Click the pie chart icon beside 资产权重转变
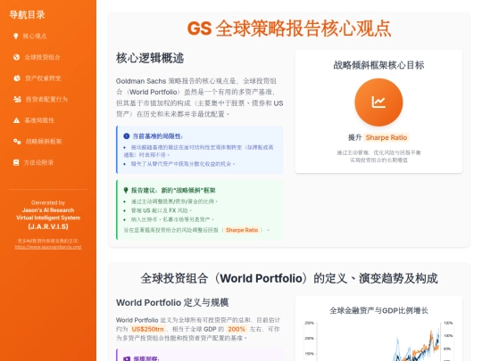 (x=17, y=78)
